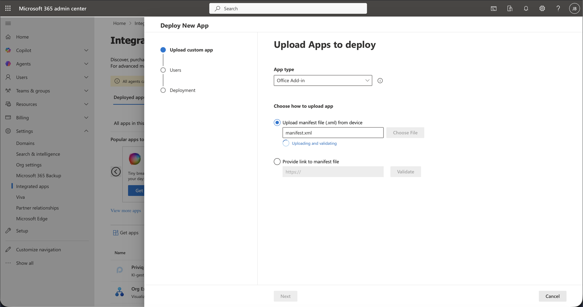Switch to the Deployed apps tab
583x307 pixels.
(x=129, y=97)
